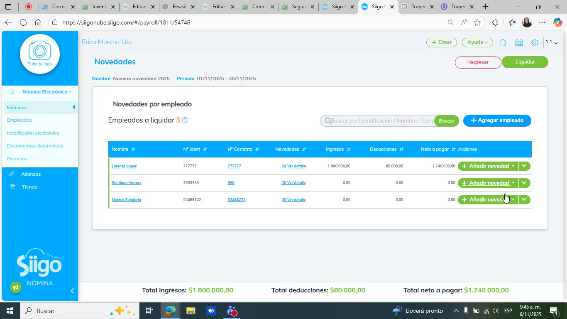This screenshot has height=319, width=567.
Task: Sort table by Deducciones column arrows
Action: pyautogui.click(x=401, y=150)
